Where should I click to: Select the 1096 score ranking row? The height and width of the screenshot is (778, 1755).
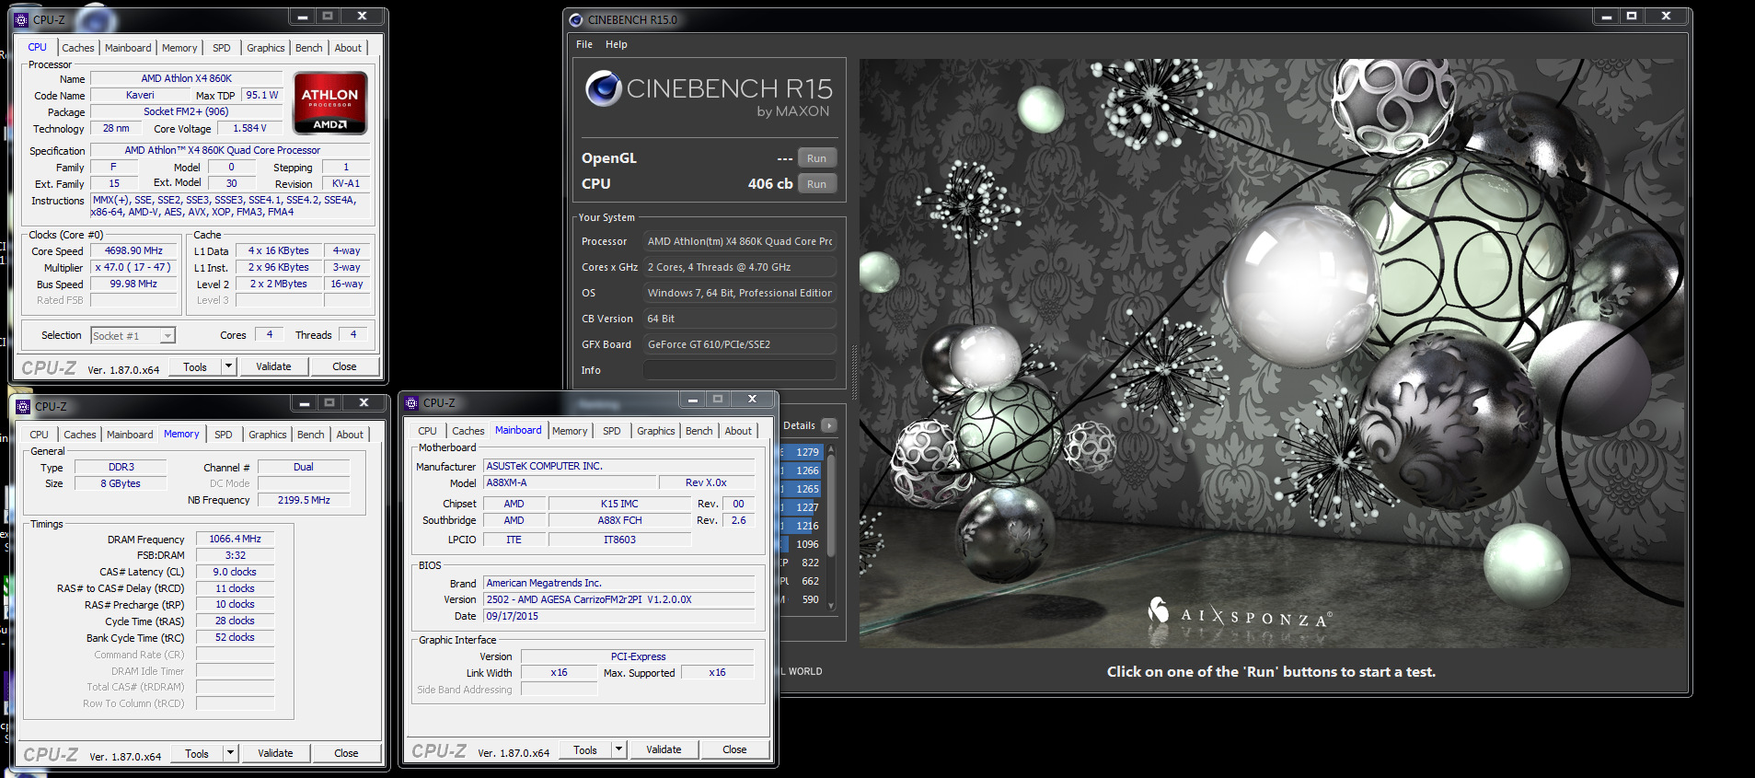pos(802,544)
